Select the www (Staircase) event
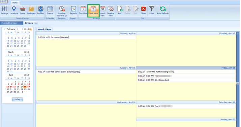The width and height of the screenshot is (241, 127). pyautogui.click(x=86, y=37)
